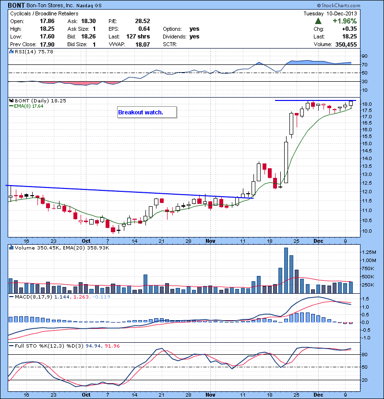Click the 'Cyclicals / Broadline Retailers' sector text
This screenshot has height=399, width=384.
44,14
